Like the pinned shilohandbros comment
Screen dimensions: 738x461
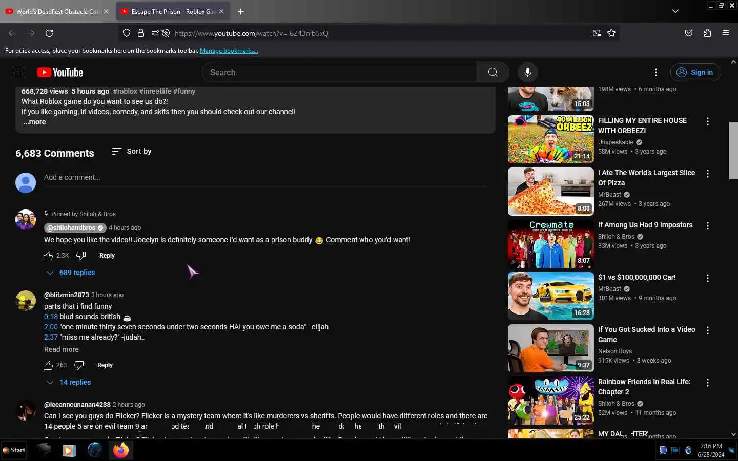point(48,256)
